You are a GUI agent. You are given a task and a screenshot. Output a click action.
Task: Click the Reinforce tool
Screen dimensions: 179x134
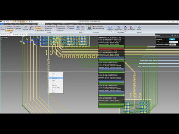click(48, 30)
